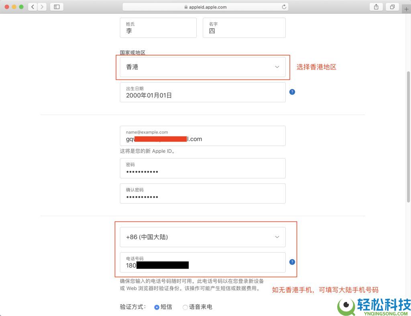Click the vertical page scrollbar

408,137
